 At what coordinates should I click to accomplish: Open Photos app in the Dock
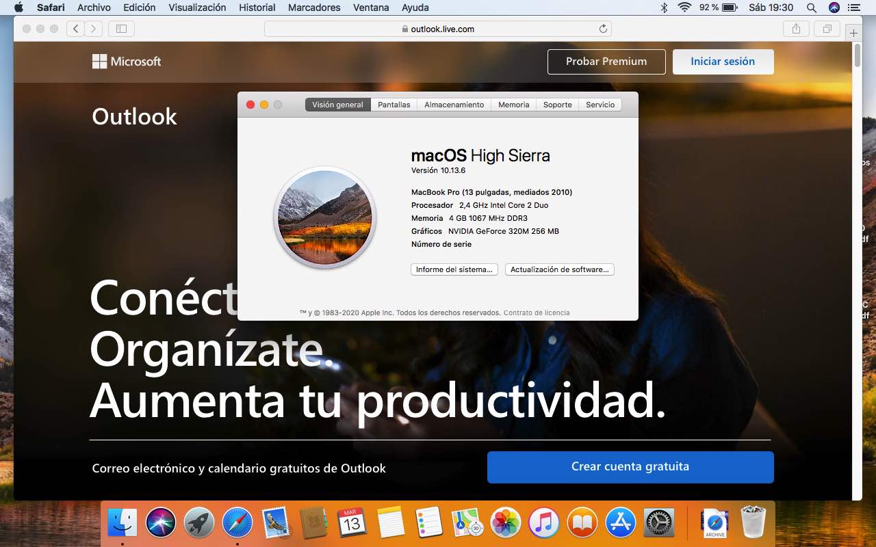[x=506, y=524]
